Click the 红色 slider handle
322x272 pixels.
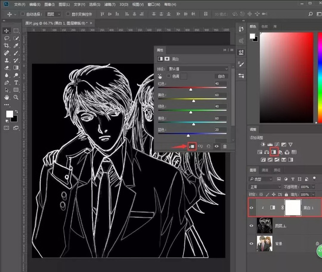191,89
